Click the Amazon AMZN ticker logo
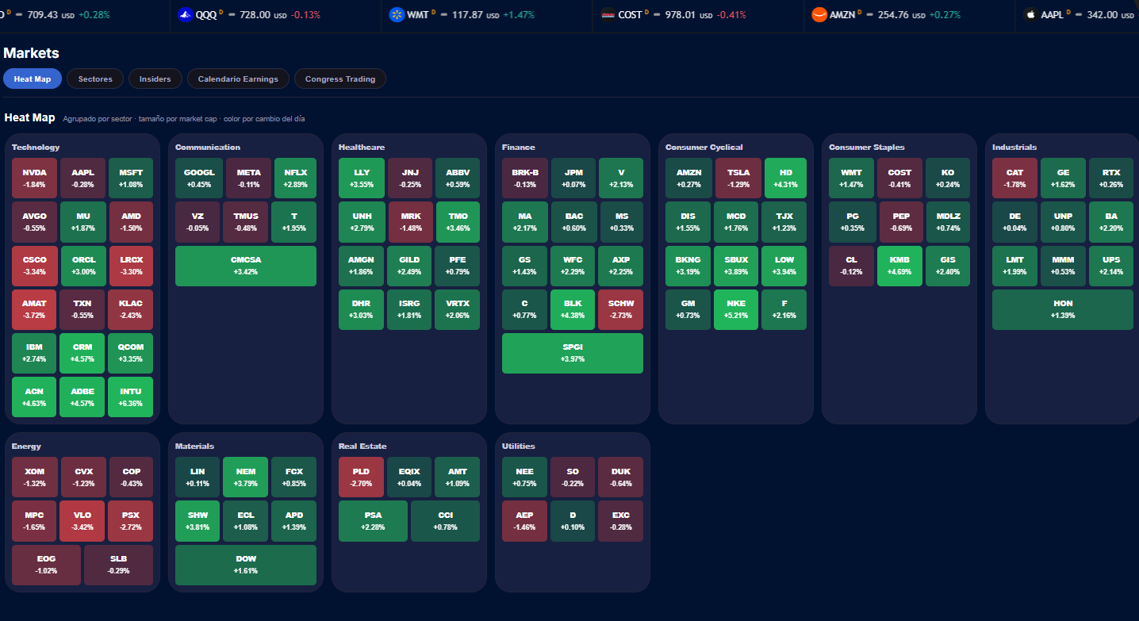Viewport: 1139px width, 621px height. pyautogui.click(x=819, y=14)
